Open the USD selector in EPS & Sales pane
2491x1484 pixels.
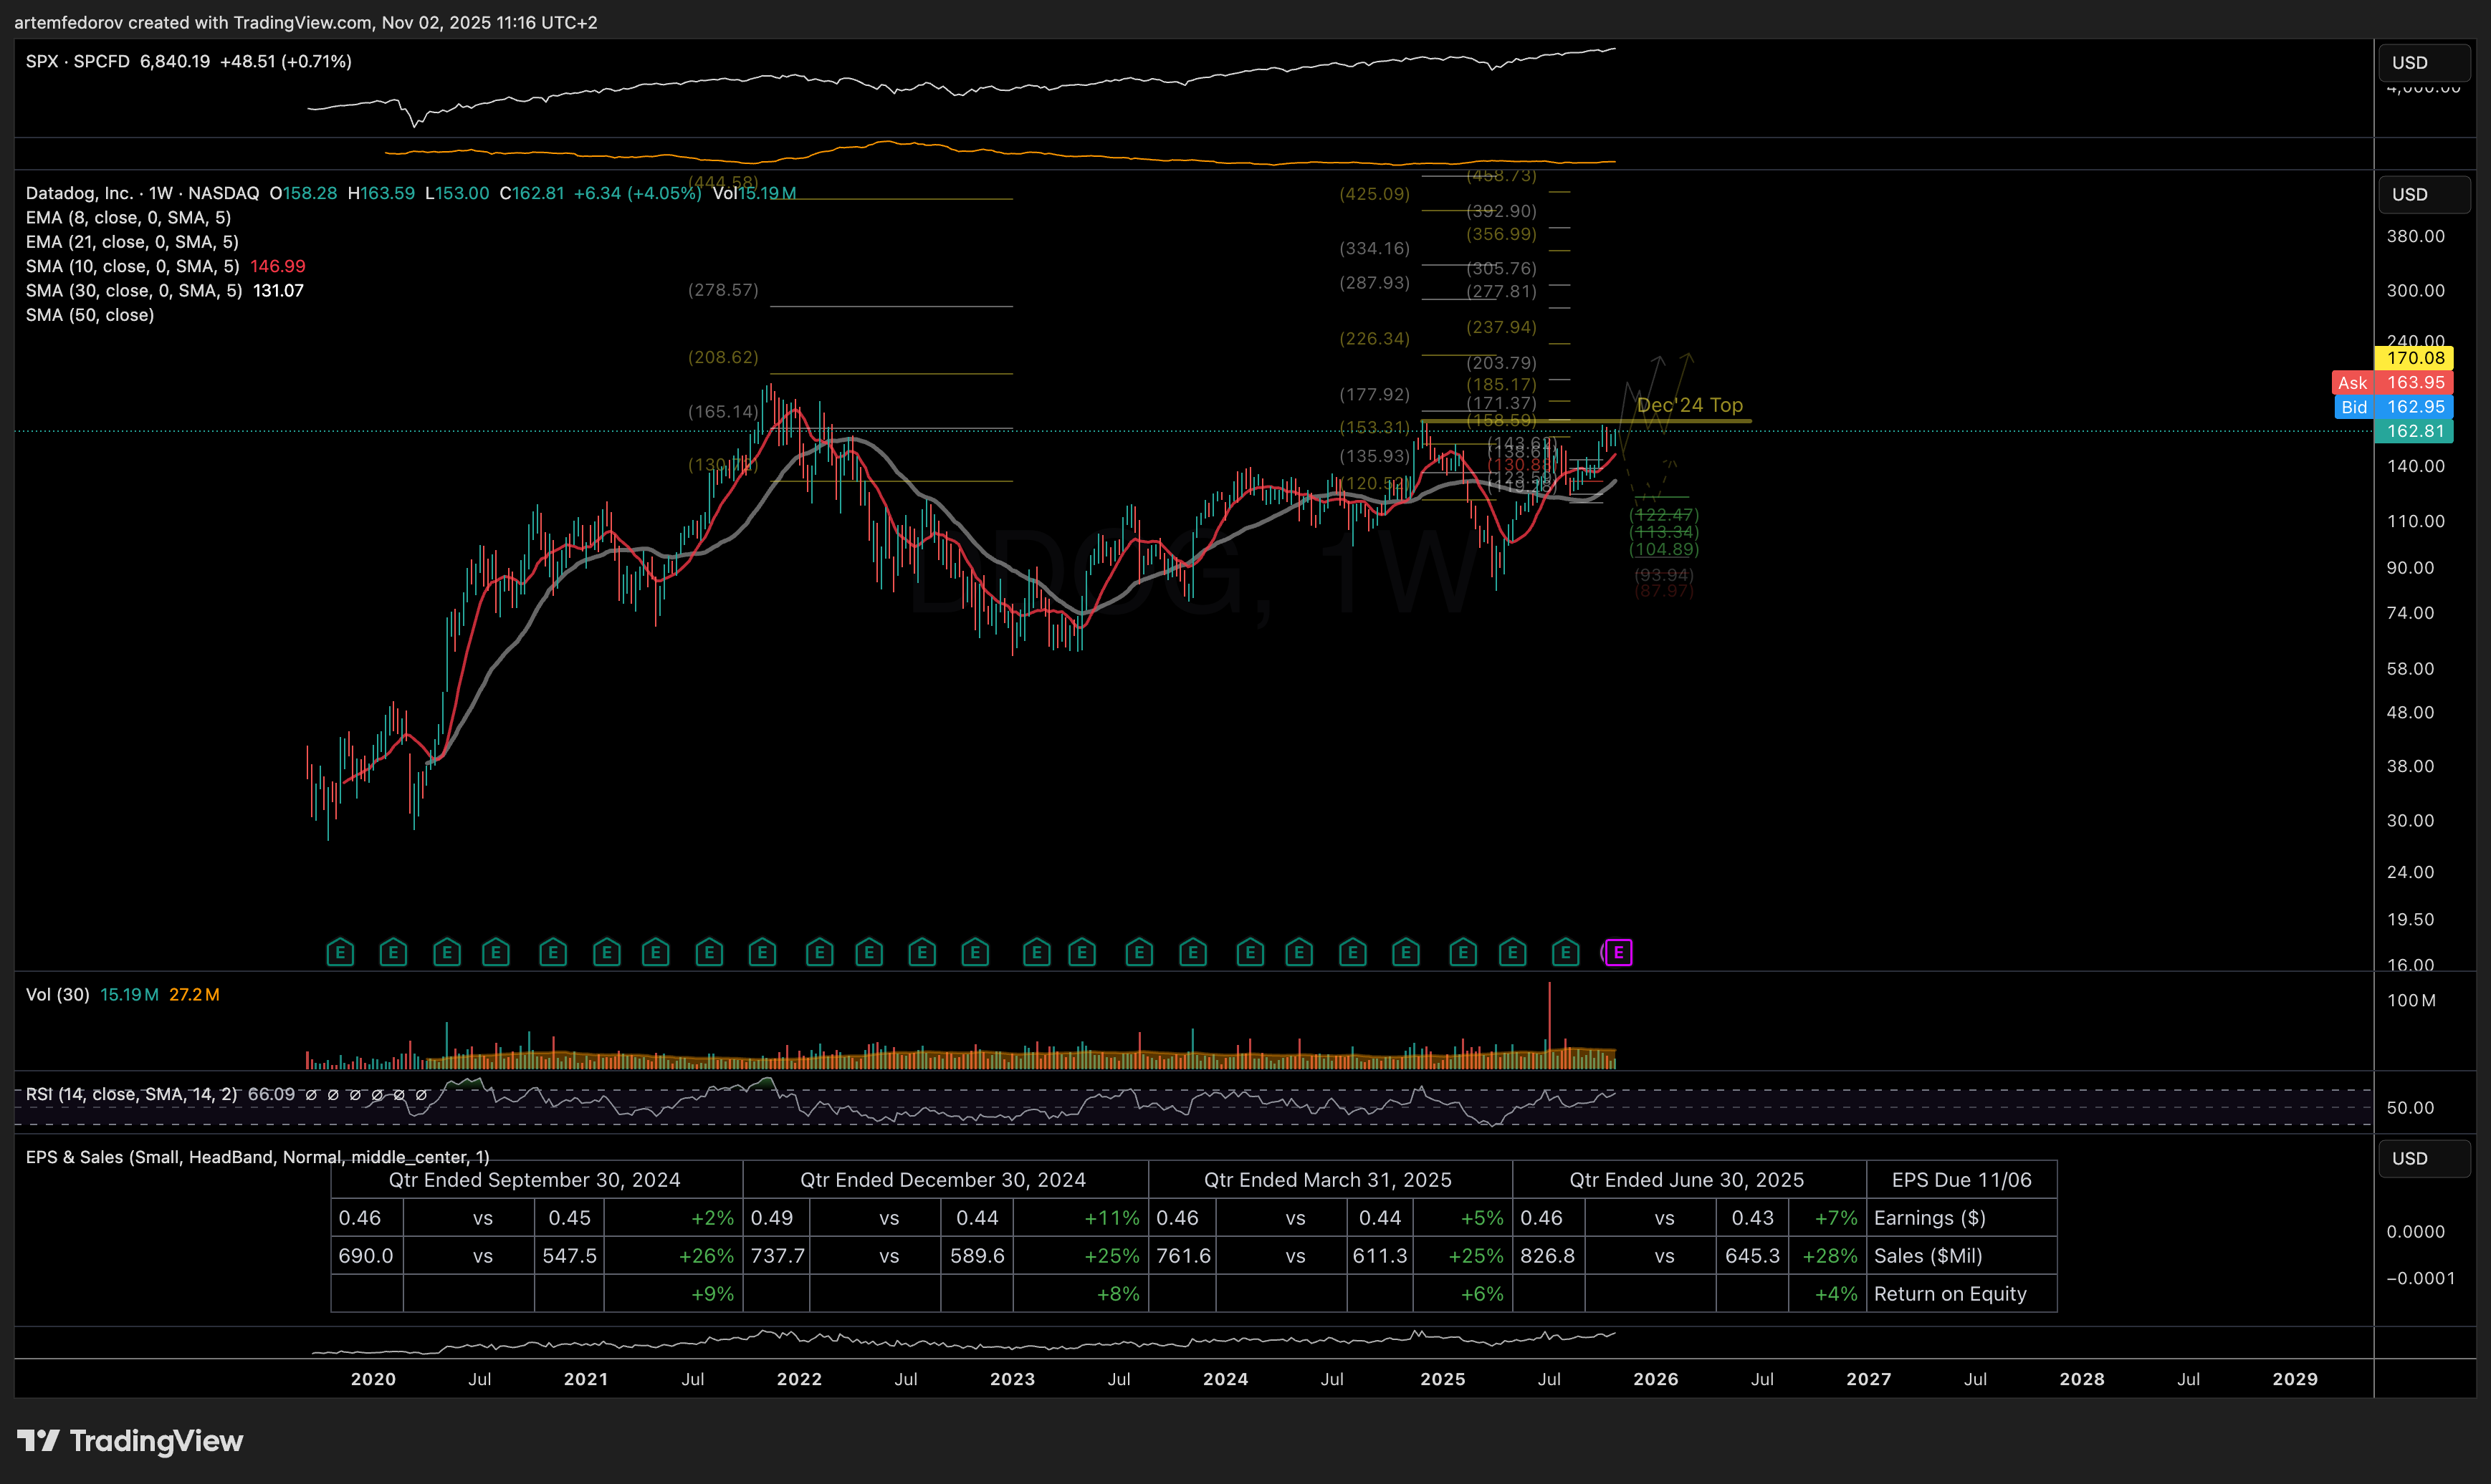point(2424,1158)
